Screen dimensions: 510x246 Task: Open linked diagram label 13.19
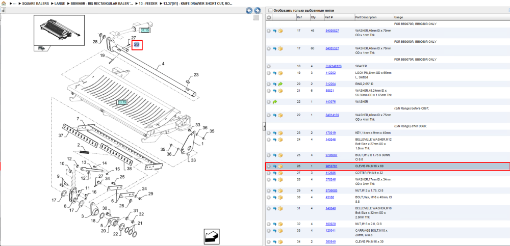[122, 102]
